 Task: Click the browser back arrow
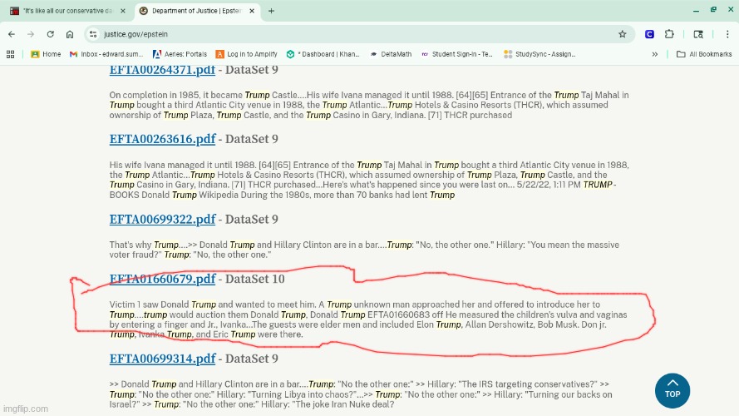tap(11, 34)
